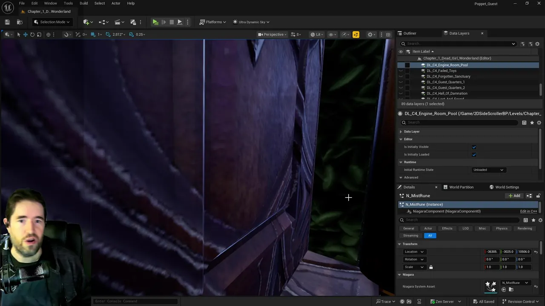The image size is (545, 306).
Task: Filter details by Rendering category
Action: pyautogui.click(x=525, y=229)
